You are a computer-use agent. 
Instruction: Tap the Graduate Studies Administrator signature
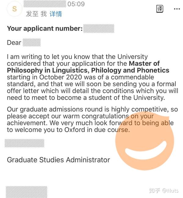tap(59, 160)
